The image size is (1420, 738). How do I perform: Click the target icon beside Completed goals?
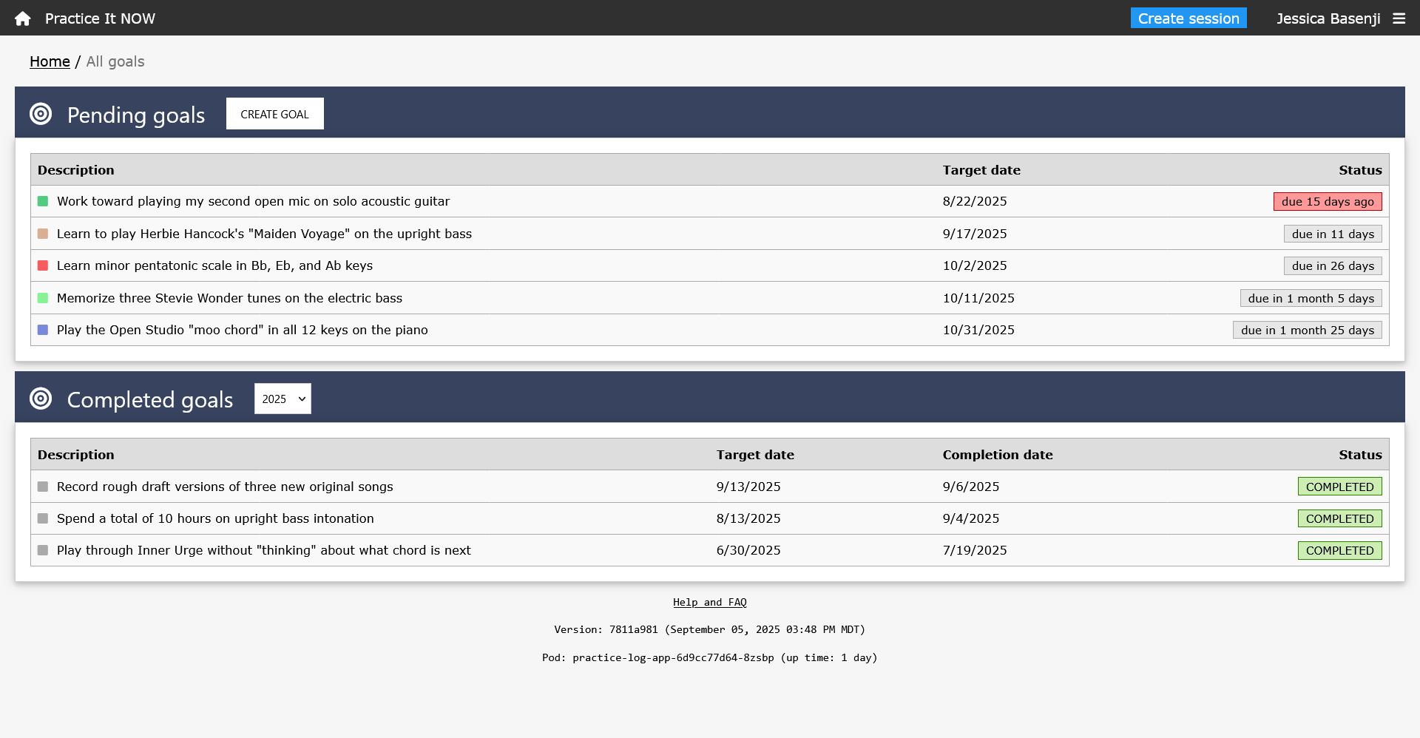(x=41, y=399)
